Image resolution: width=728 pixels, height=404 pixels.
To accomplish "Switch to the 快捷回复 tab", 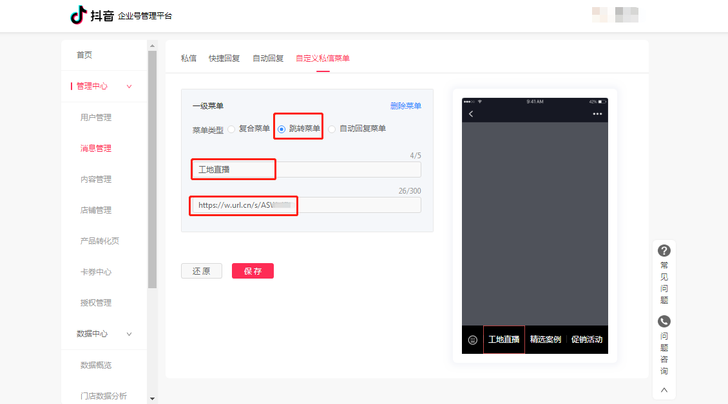I will click(224, 58).
